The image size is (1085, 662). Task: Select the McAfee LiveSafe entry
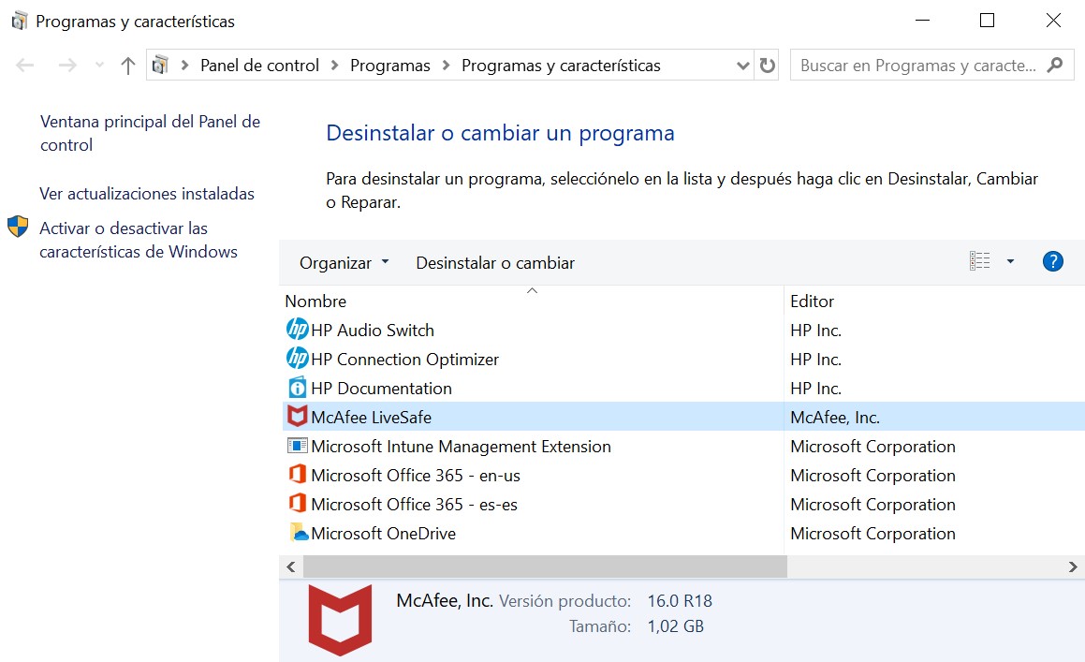tap(683, 417)
